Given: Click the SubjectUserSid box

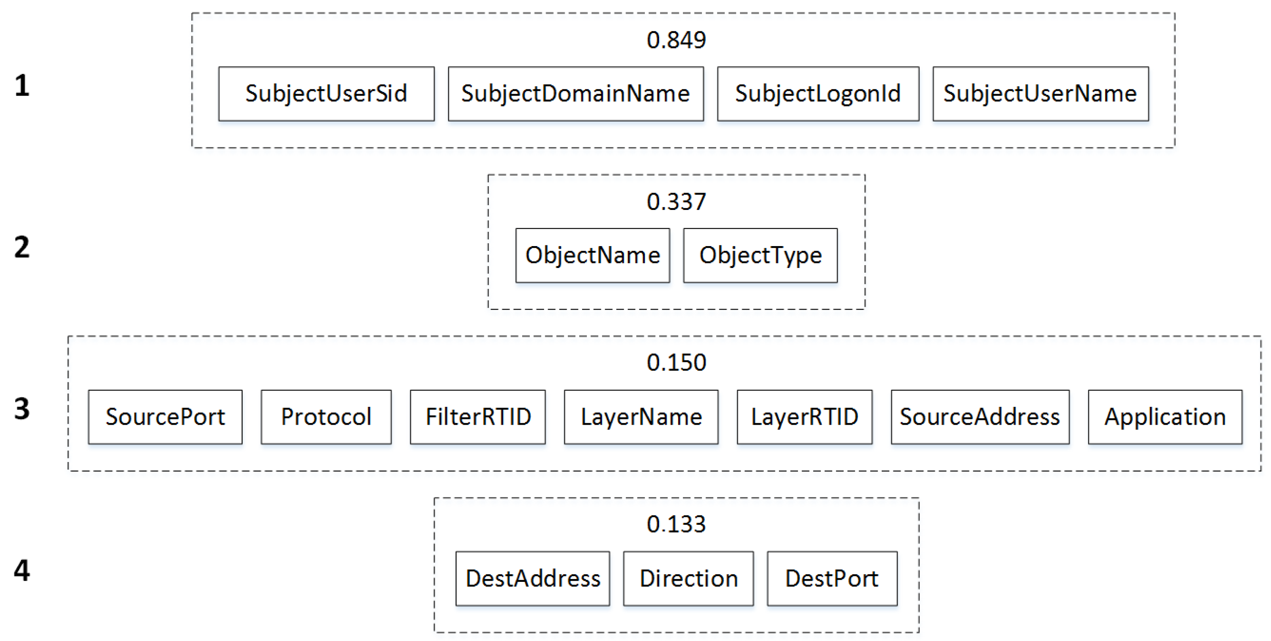Looking at the screenshot, I should tap(326, 94).
